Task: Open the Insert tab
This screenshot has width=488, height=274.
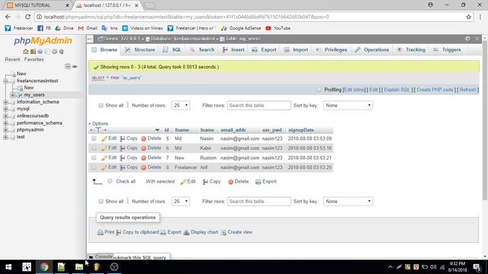Action: pyautogui.click(x=233, y=49)
